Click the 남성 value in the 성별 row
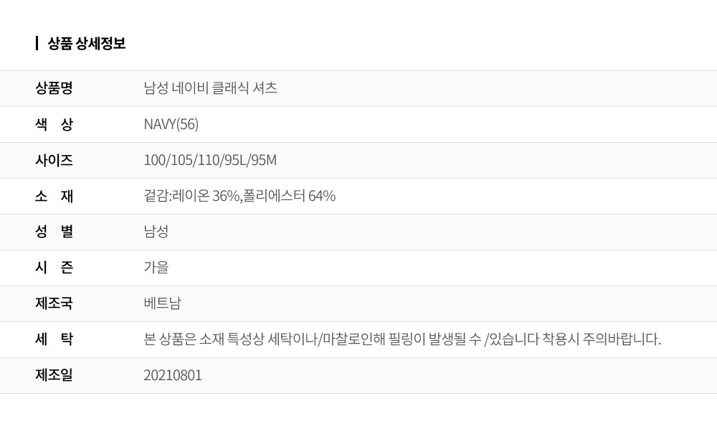Image resolution: width=717 pixels, height=429 pixels. pos(156,232)
